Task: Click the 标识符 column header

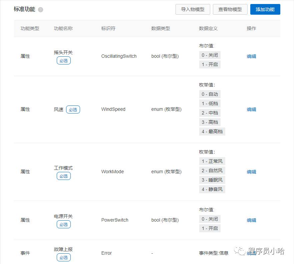Action: pyautogui.click(x=108, y=28)
